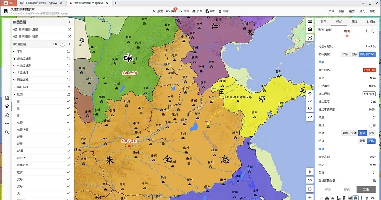Collapse the 事件 folder
Image resolution: width=381 pixels, height=200 pixels.
[14, 52]
